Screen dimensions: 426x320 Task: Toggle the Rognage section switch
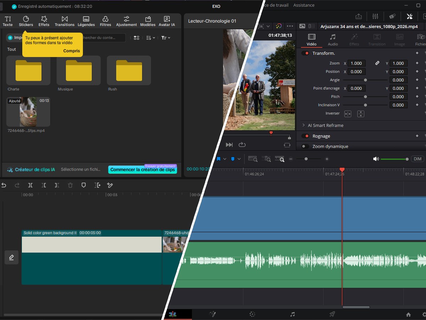[x=305, y=136]
